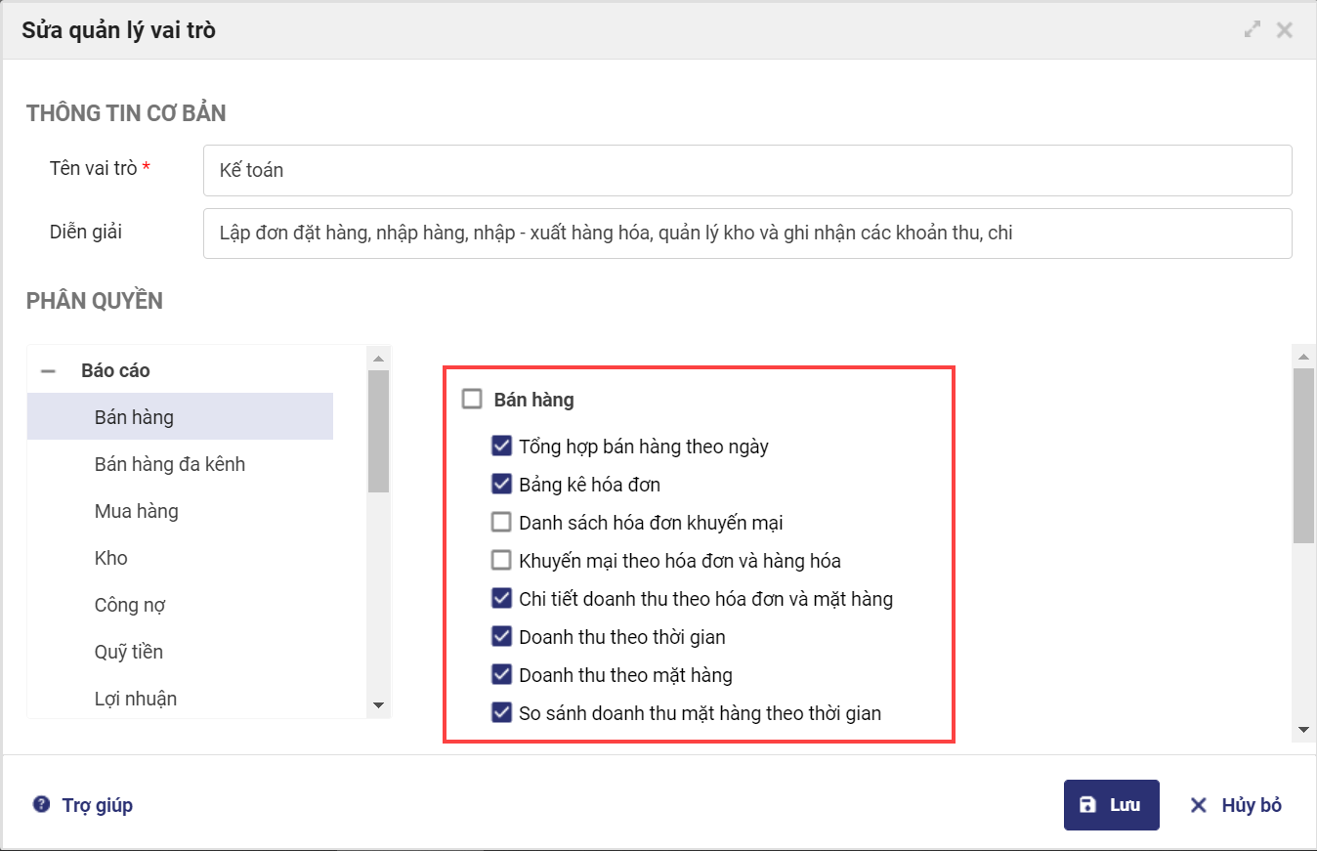Toggle the Bán hàng select-all checkbox

[472, 399]
